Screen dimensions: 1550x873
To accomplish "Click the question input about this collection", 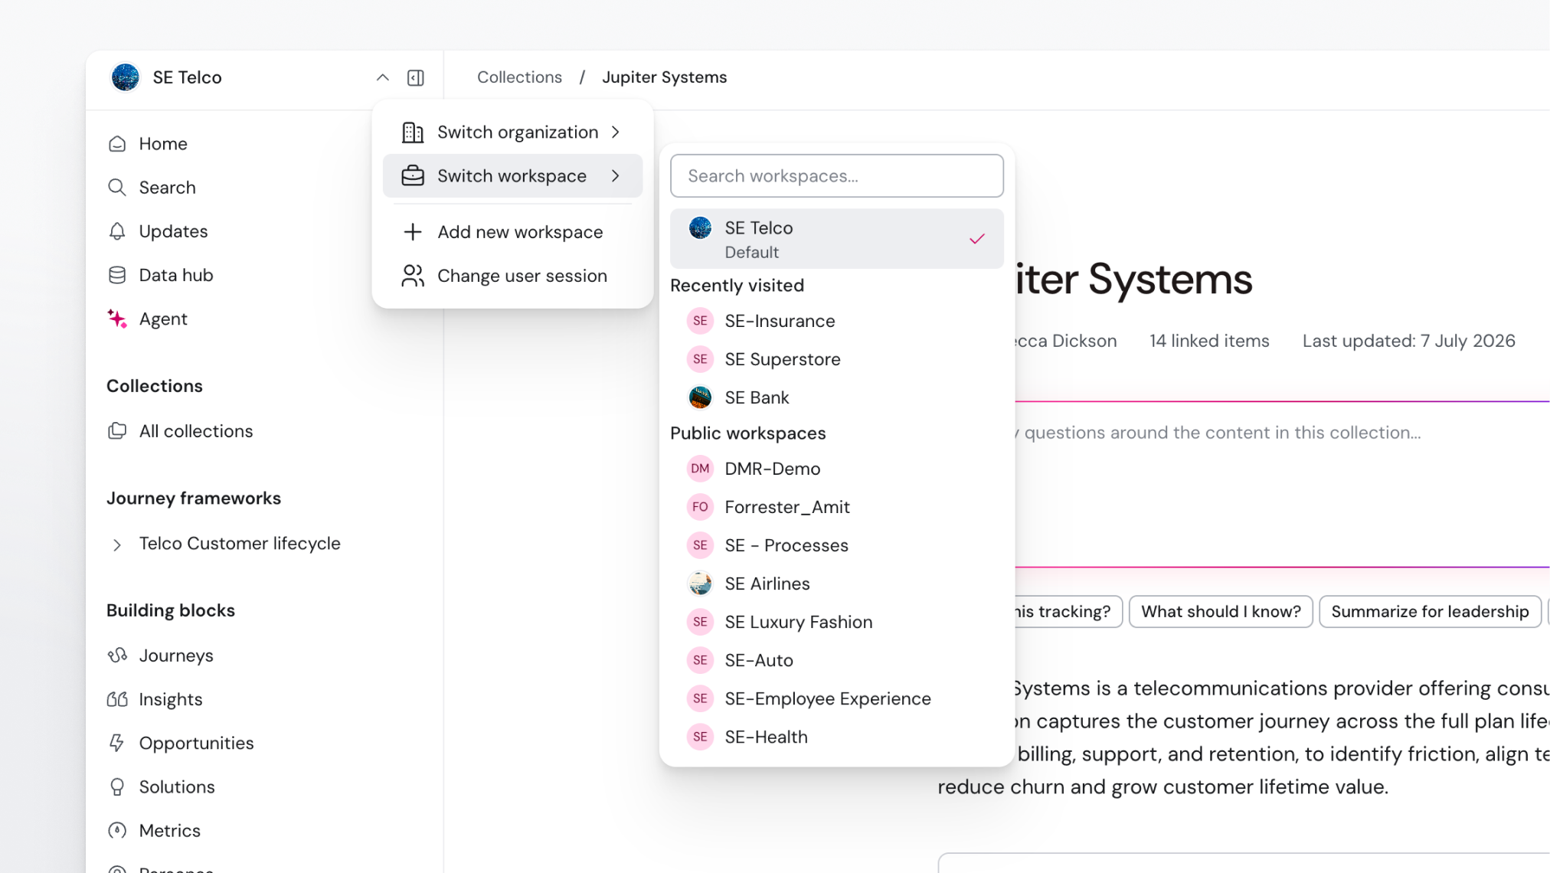I will 1283,484.
